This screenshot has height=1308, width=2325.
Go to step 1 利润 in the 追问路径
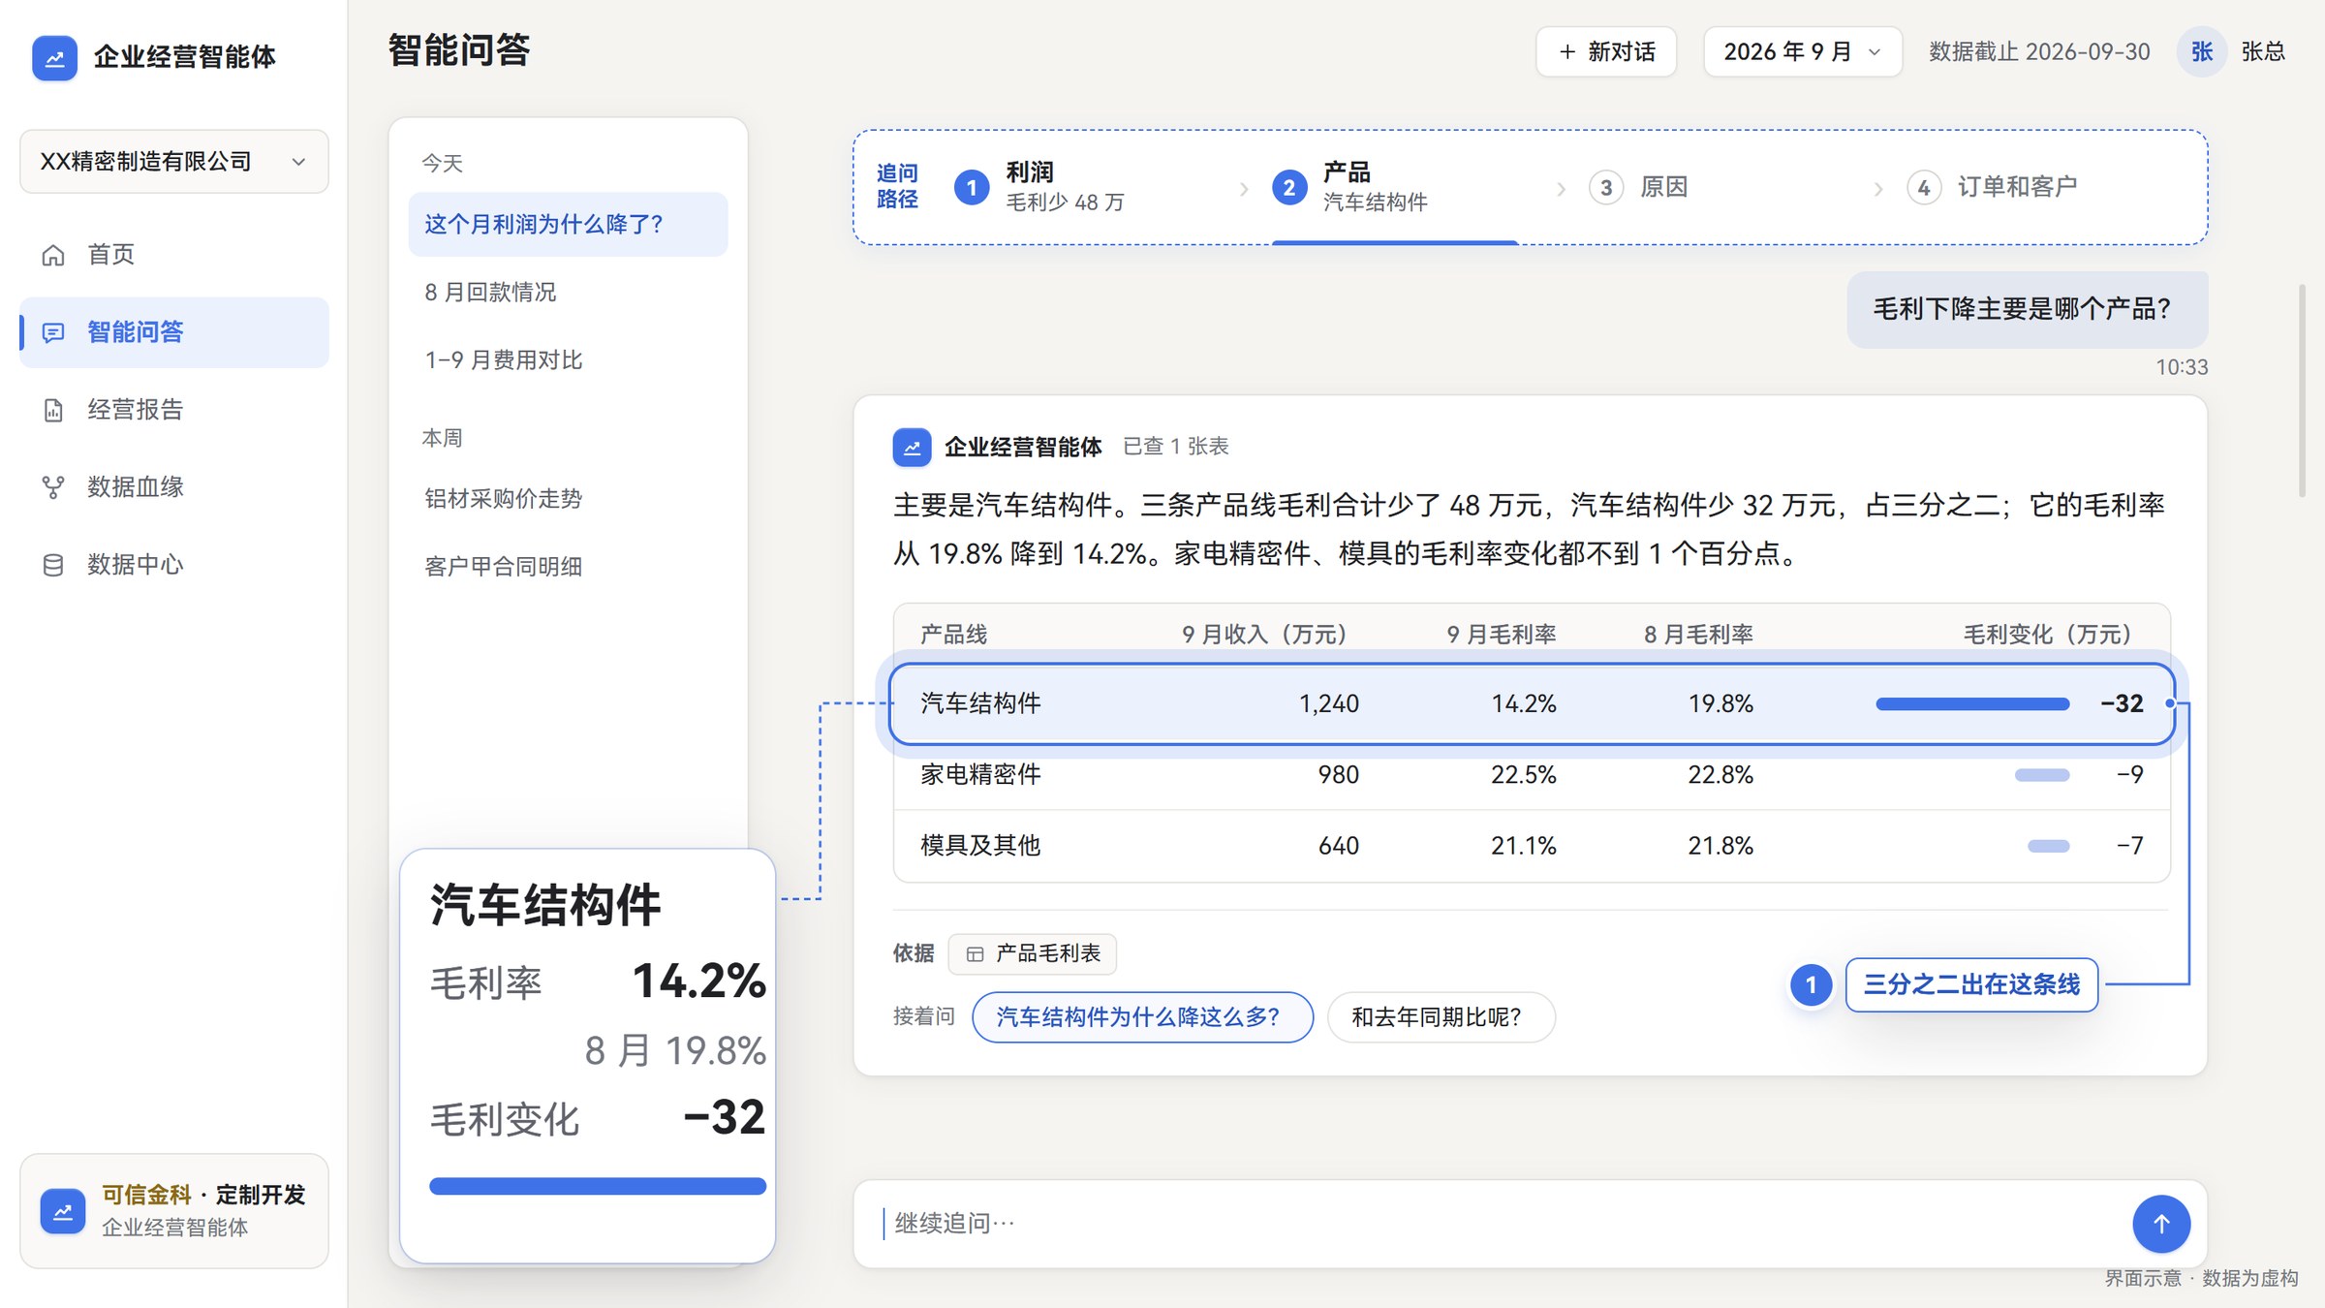click(x=1041, y=186)
